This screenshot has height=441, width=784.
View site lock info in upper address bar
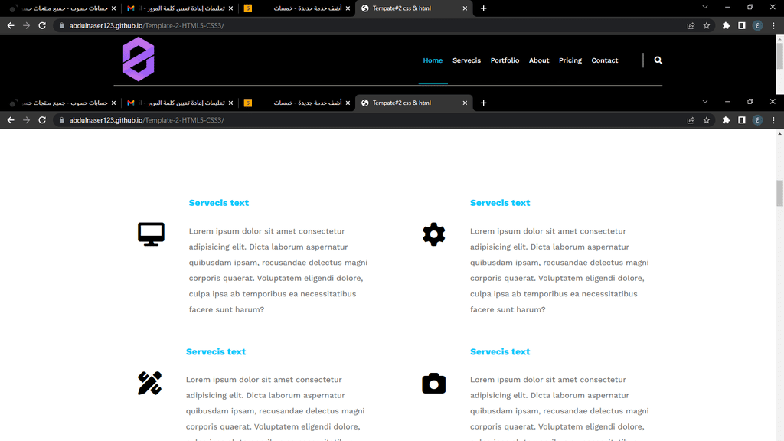61,25
